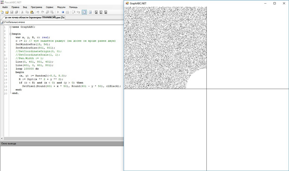Click the 'Line(401, 0, 401, 801);' line
Image resolution: width=289 pixels, height=171 pixels.
[x=34, y=65]
